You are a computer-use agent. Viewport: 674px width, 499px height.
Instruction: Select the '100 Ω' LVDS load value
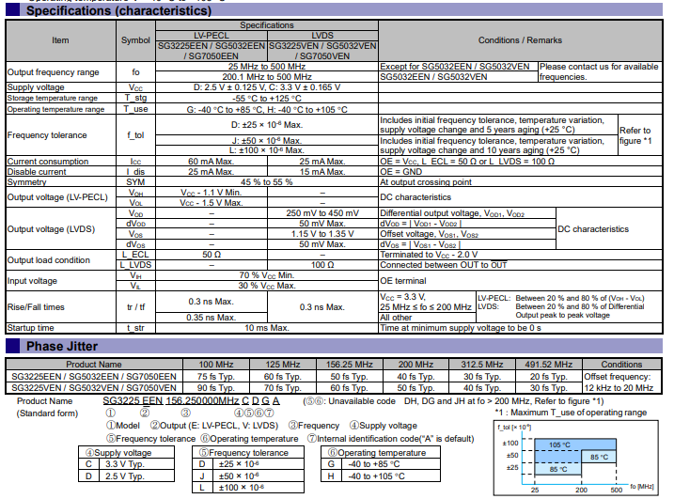(322, 265)
